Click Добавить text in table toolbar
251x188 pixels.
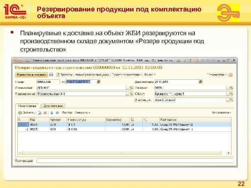coord(29,113)
